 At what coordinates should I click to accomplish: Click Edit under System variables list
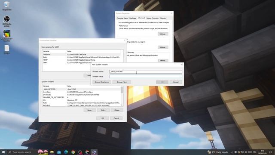point(104,110)
